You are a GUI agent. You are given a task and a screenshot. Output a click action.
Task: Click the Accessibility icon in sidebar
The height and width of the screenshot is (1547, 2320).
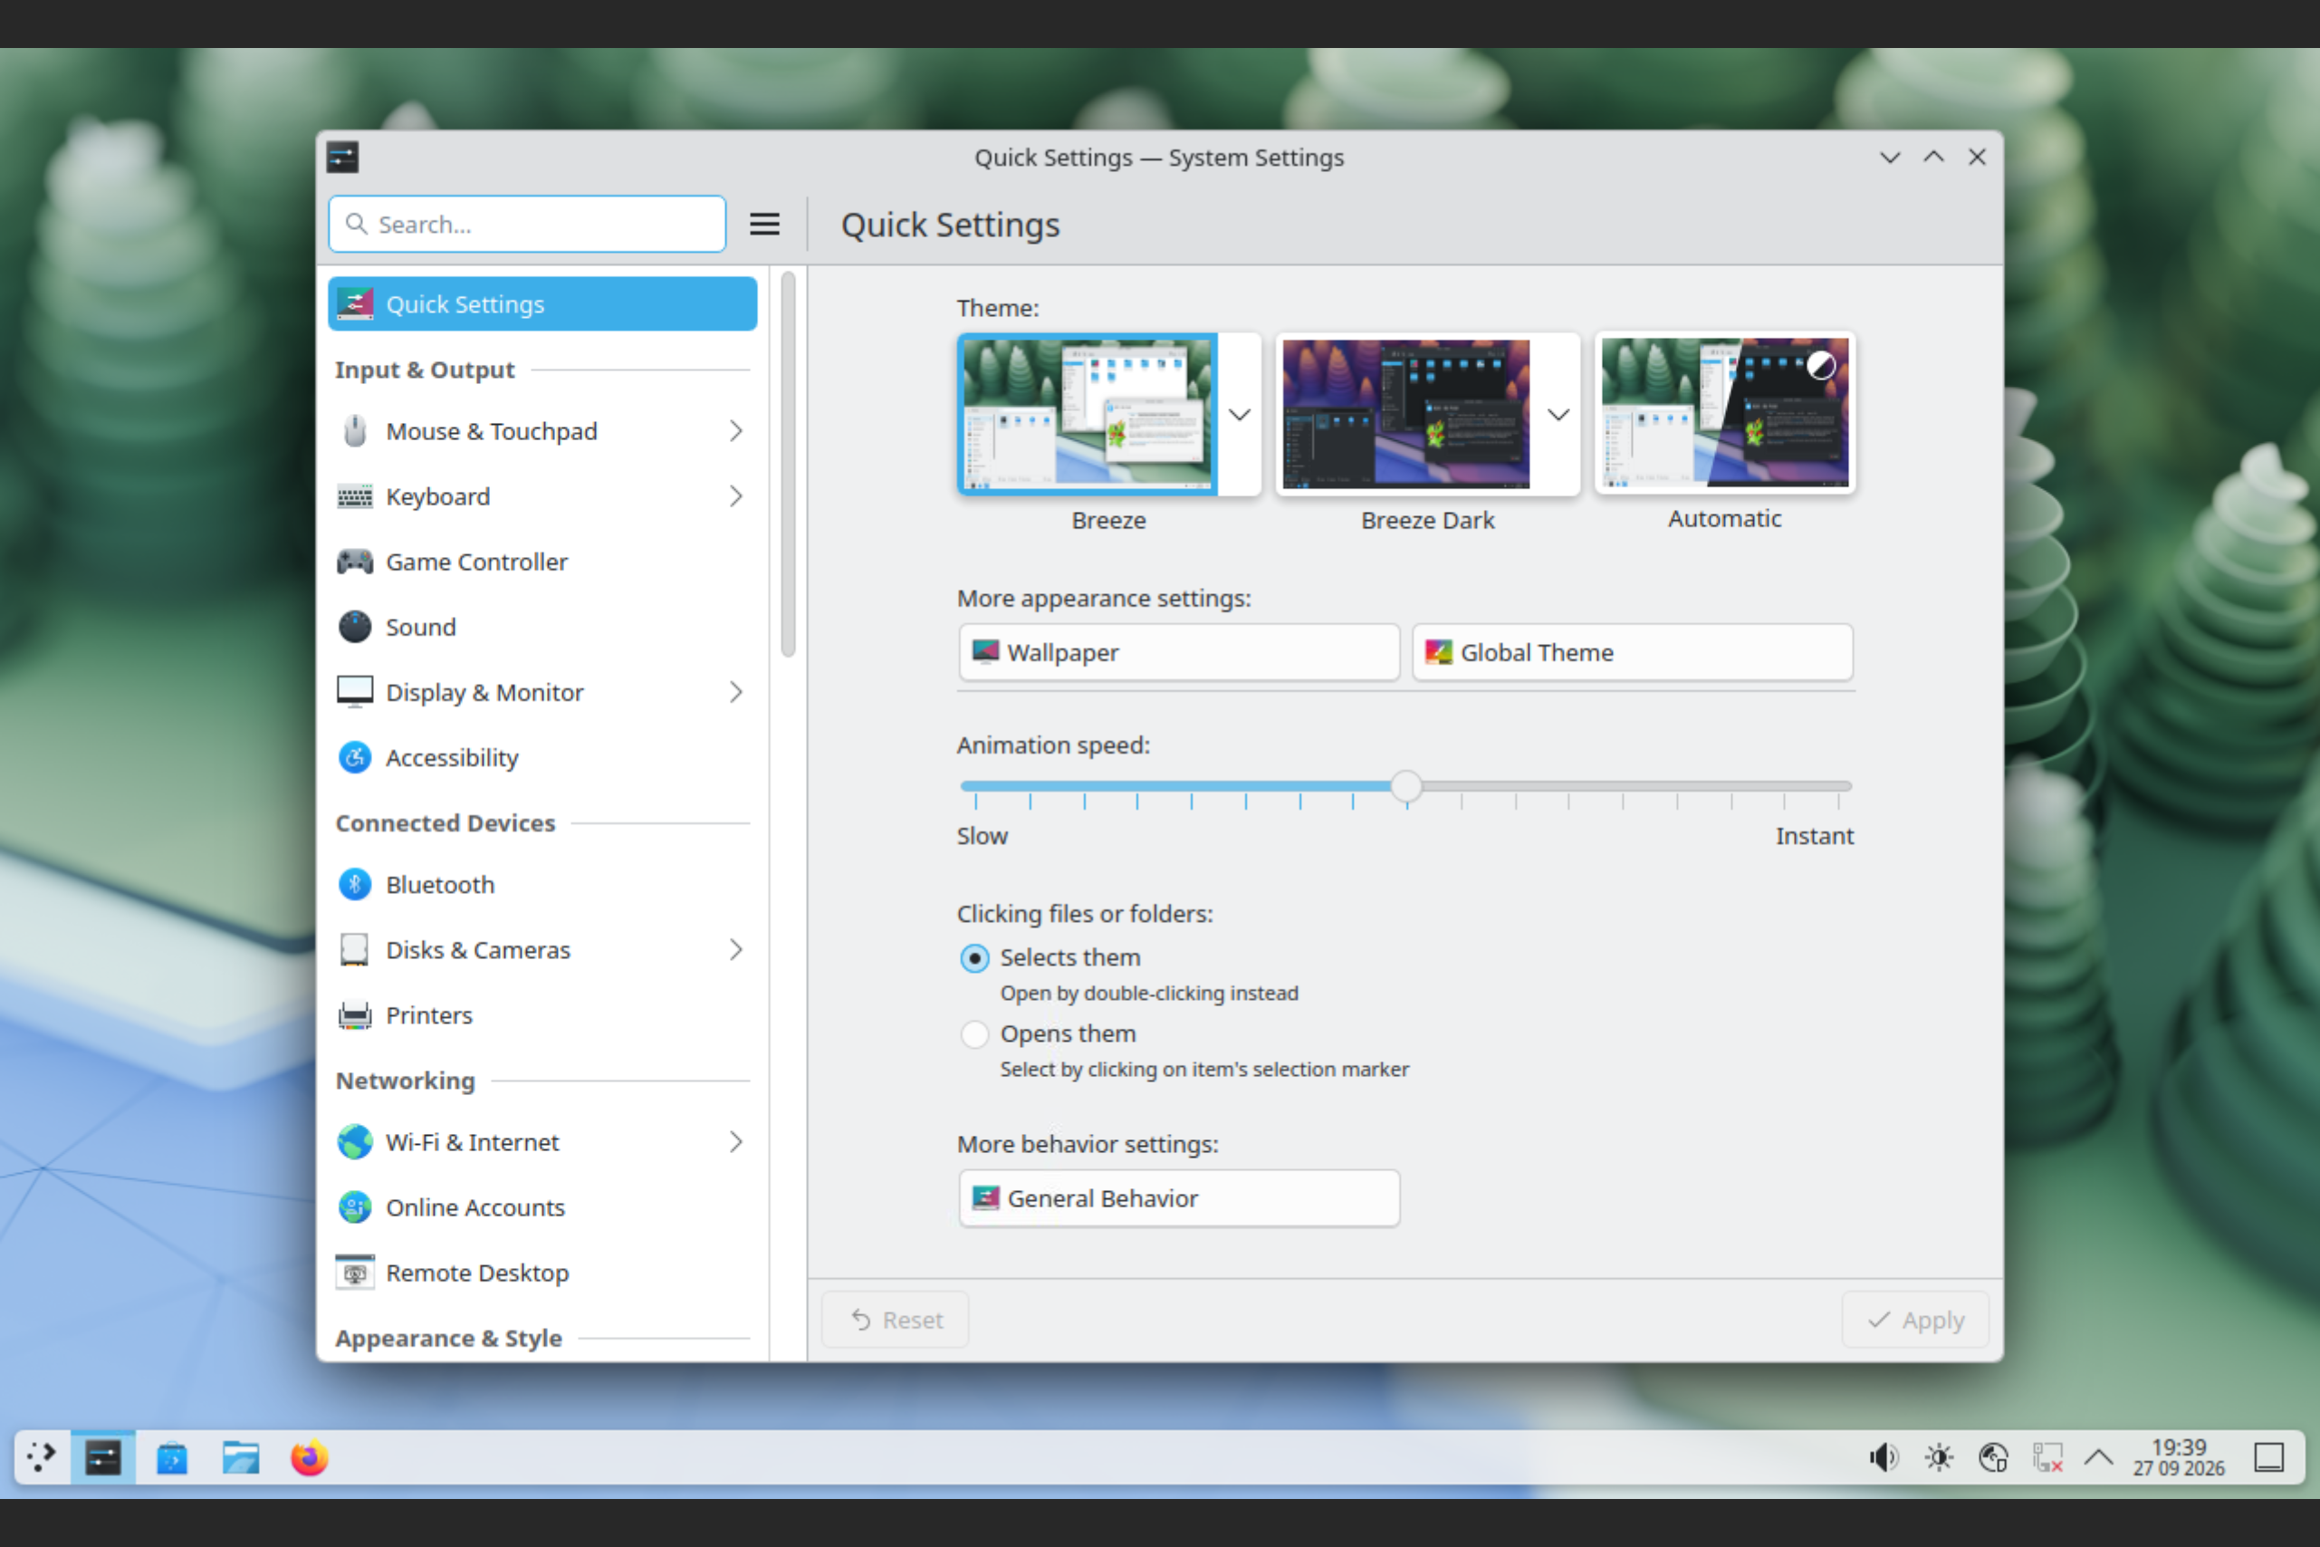pos(354,756)
